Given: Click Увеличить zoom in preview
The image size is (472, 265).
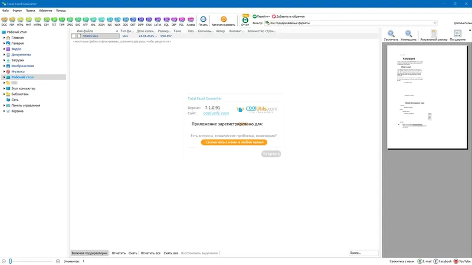Looking at the screenshot, I should (391, 35).
